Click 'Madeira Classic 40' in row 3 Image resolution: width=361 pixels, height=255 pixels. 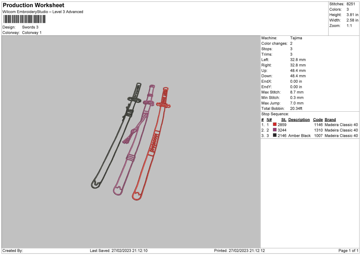tap(341, 136)
